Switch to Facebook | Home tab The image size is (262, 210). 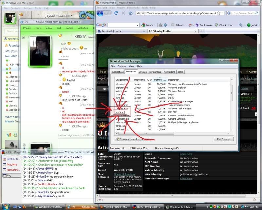[x=122, y=31]
